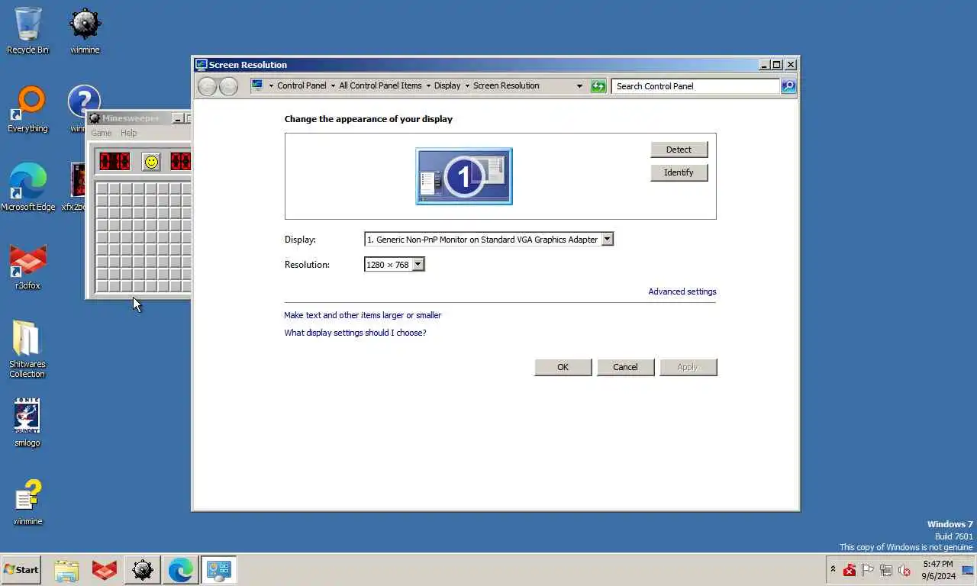
Task: Click the Search Control Panel input field
Action: pos(695,86)
